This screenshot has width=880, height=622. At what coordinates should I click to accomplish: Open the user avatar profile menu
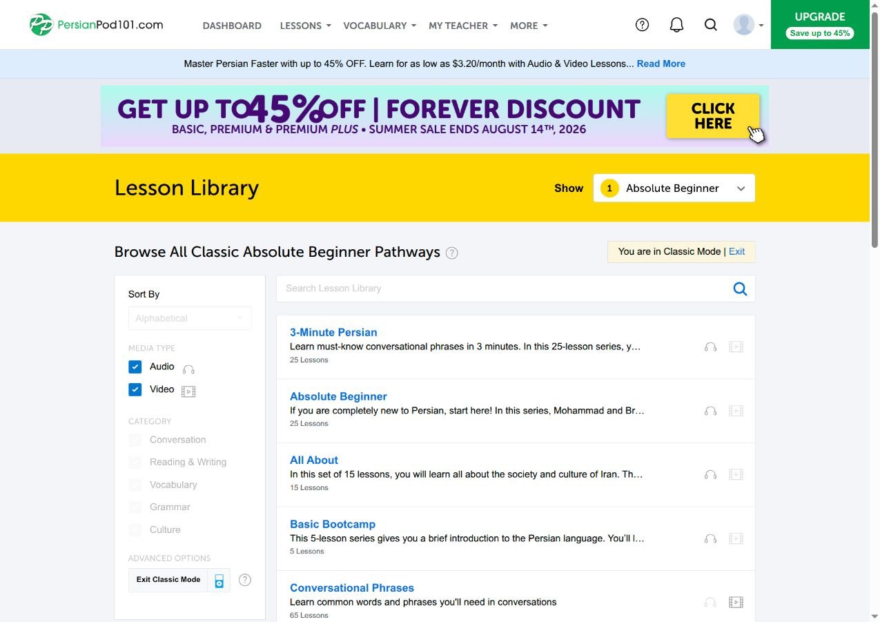(x=748, y=25)
